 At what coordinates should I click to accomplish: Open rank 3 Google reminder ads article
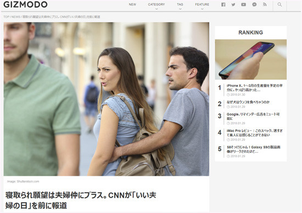[253, 116]
